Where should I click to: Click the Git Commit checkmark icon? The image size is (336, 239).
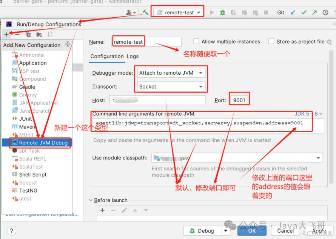304,12
